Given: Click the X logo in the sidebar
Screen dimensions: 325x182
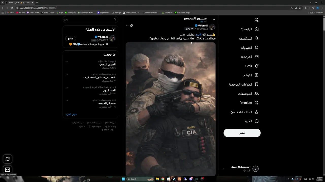Looking at the screenshot, I should [x=256, y=20].
